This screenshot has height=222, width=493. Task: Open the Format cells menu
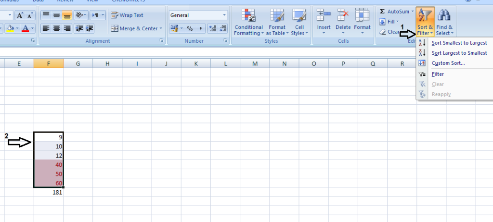pos(362,22)
